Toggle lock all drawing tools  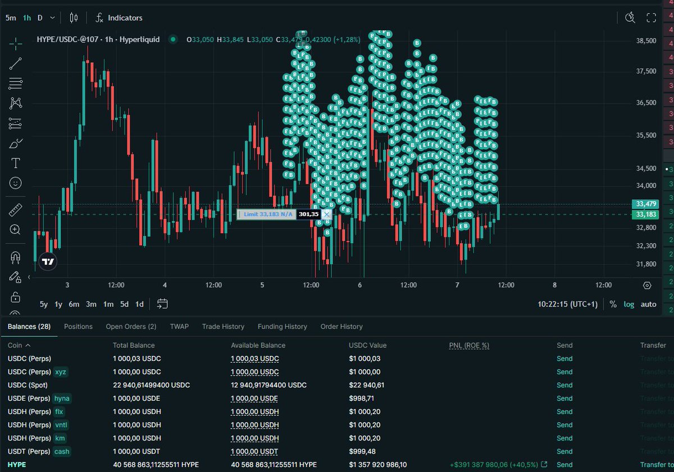[16, 297]
